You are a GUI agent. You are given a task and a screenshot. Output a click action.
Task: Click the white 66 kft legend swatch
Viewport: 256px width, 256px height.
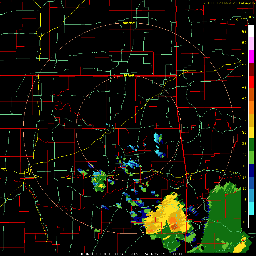[x=251, y=31]
